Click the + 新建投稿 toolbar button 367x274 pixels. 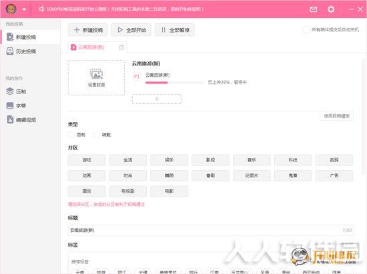click(88, 30)
